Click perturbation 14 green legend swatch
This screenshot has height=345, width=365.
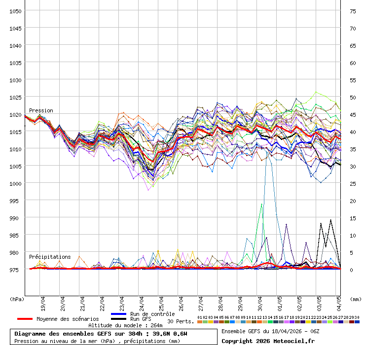pos(270,321)
